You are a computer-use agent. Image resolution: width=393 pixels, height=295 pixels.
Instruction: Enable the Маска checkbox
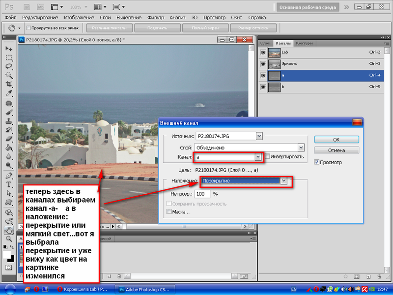coord(169,212)
